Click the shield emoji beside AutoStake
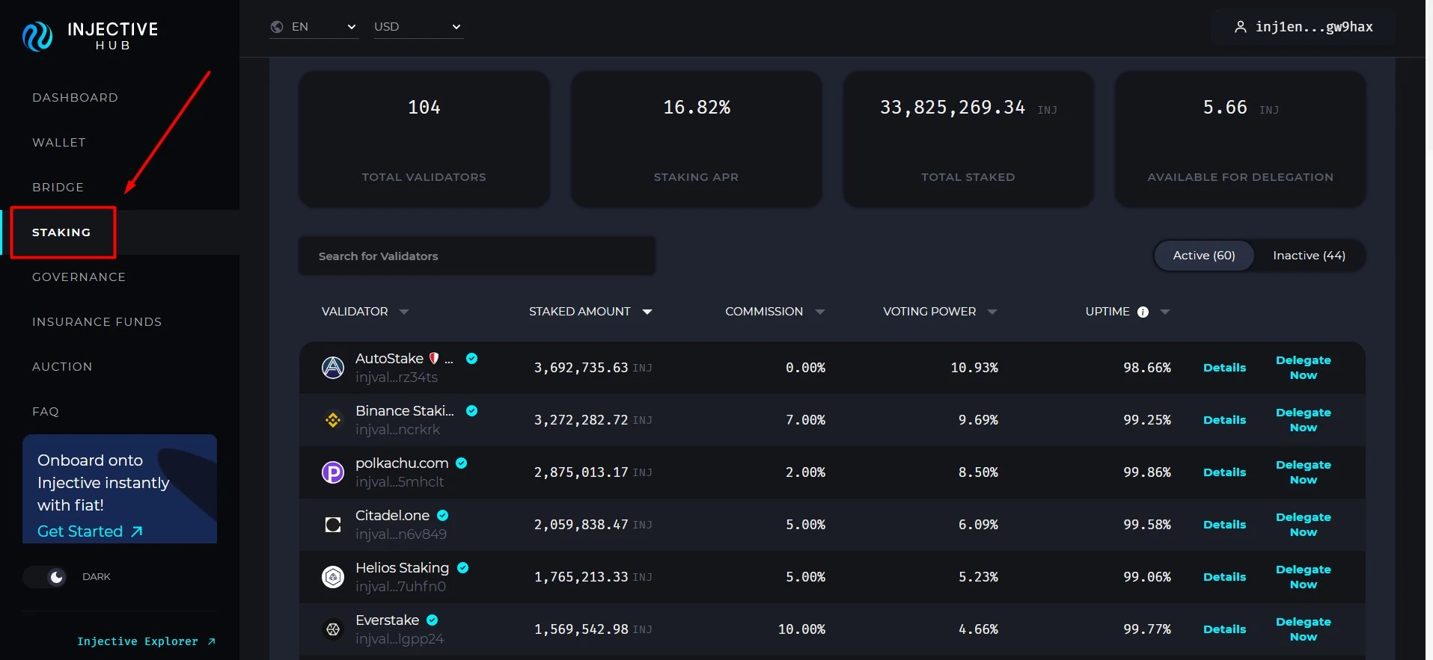This screenshot has height=660, width=1433. tap(434, 359)
